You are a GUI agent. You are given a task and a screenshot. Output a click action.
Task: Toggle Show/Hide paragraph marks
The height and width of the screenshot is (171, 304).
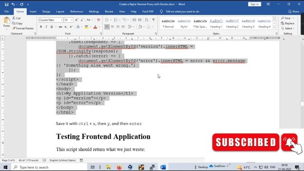pyautogui.click(x=153, y=20)
